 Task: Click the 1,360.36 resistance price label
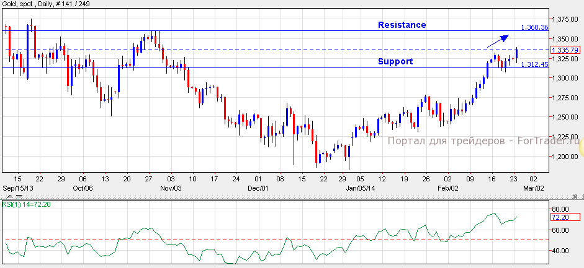point(534,28)
